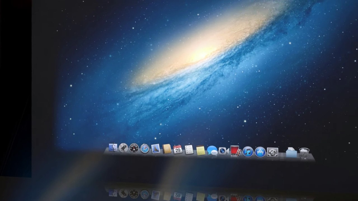
Task: Launch Dashboard from the Dock
Action: coord(134,148)
